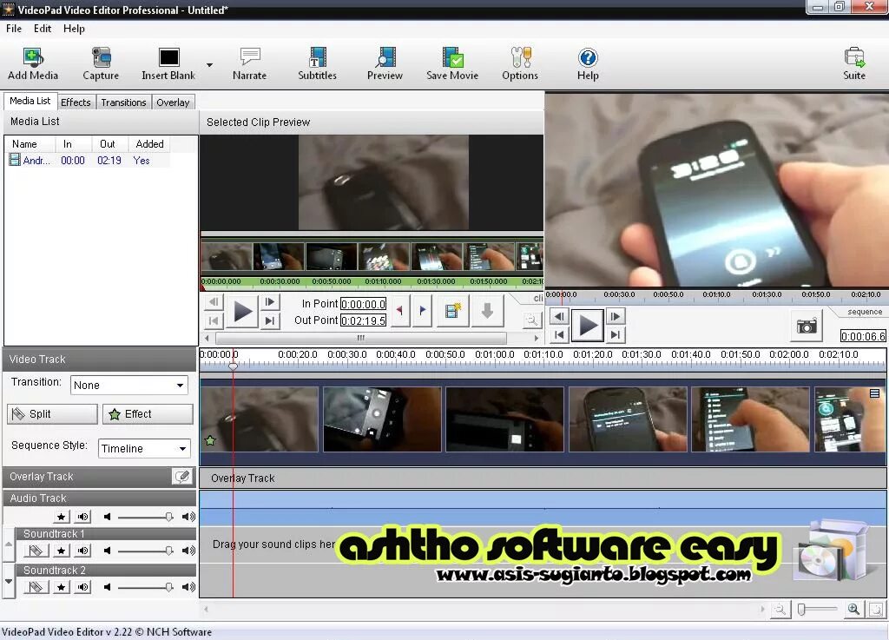The height and width of the screenshot is (640, 889).
Task: Click the Added column header
Action: 149,144
